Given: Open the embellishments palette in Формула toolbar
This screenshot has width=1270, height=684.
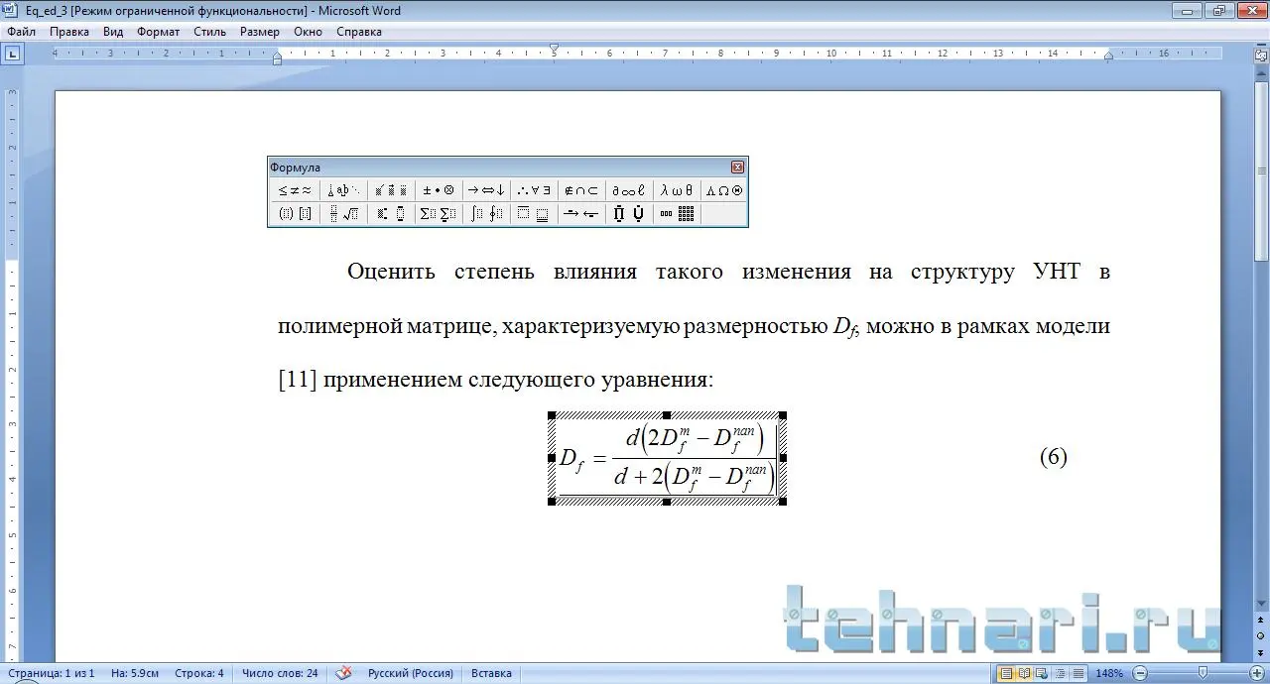Looking at the screenshot, I should [391, 190].
